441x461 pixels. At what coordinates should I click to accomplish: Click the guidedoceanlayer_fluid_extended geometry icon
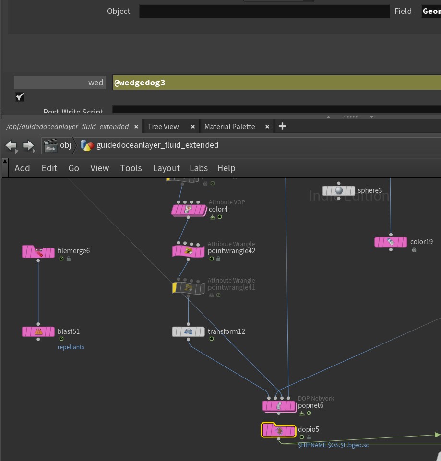(87, 145)
